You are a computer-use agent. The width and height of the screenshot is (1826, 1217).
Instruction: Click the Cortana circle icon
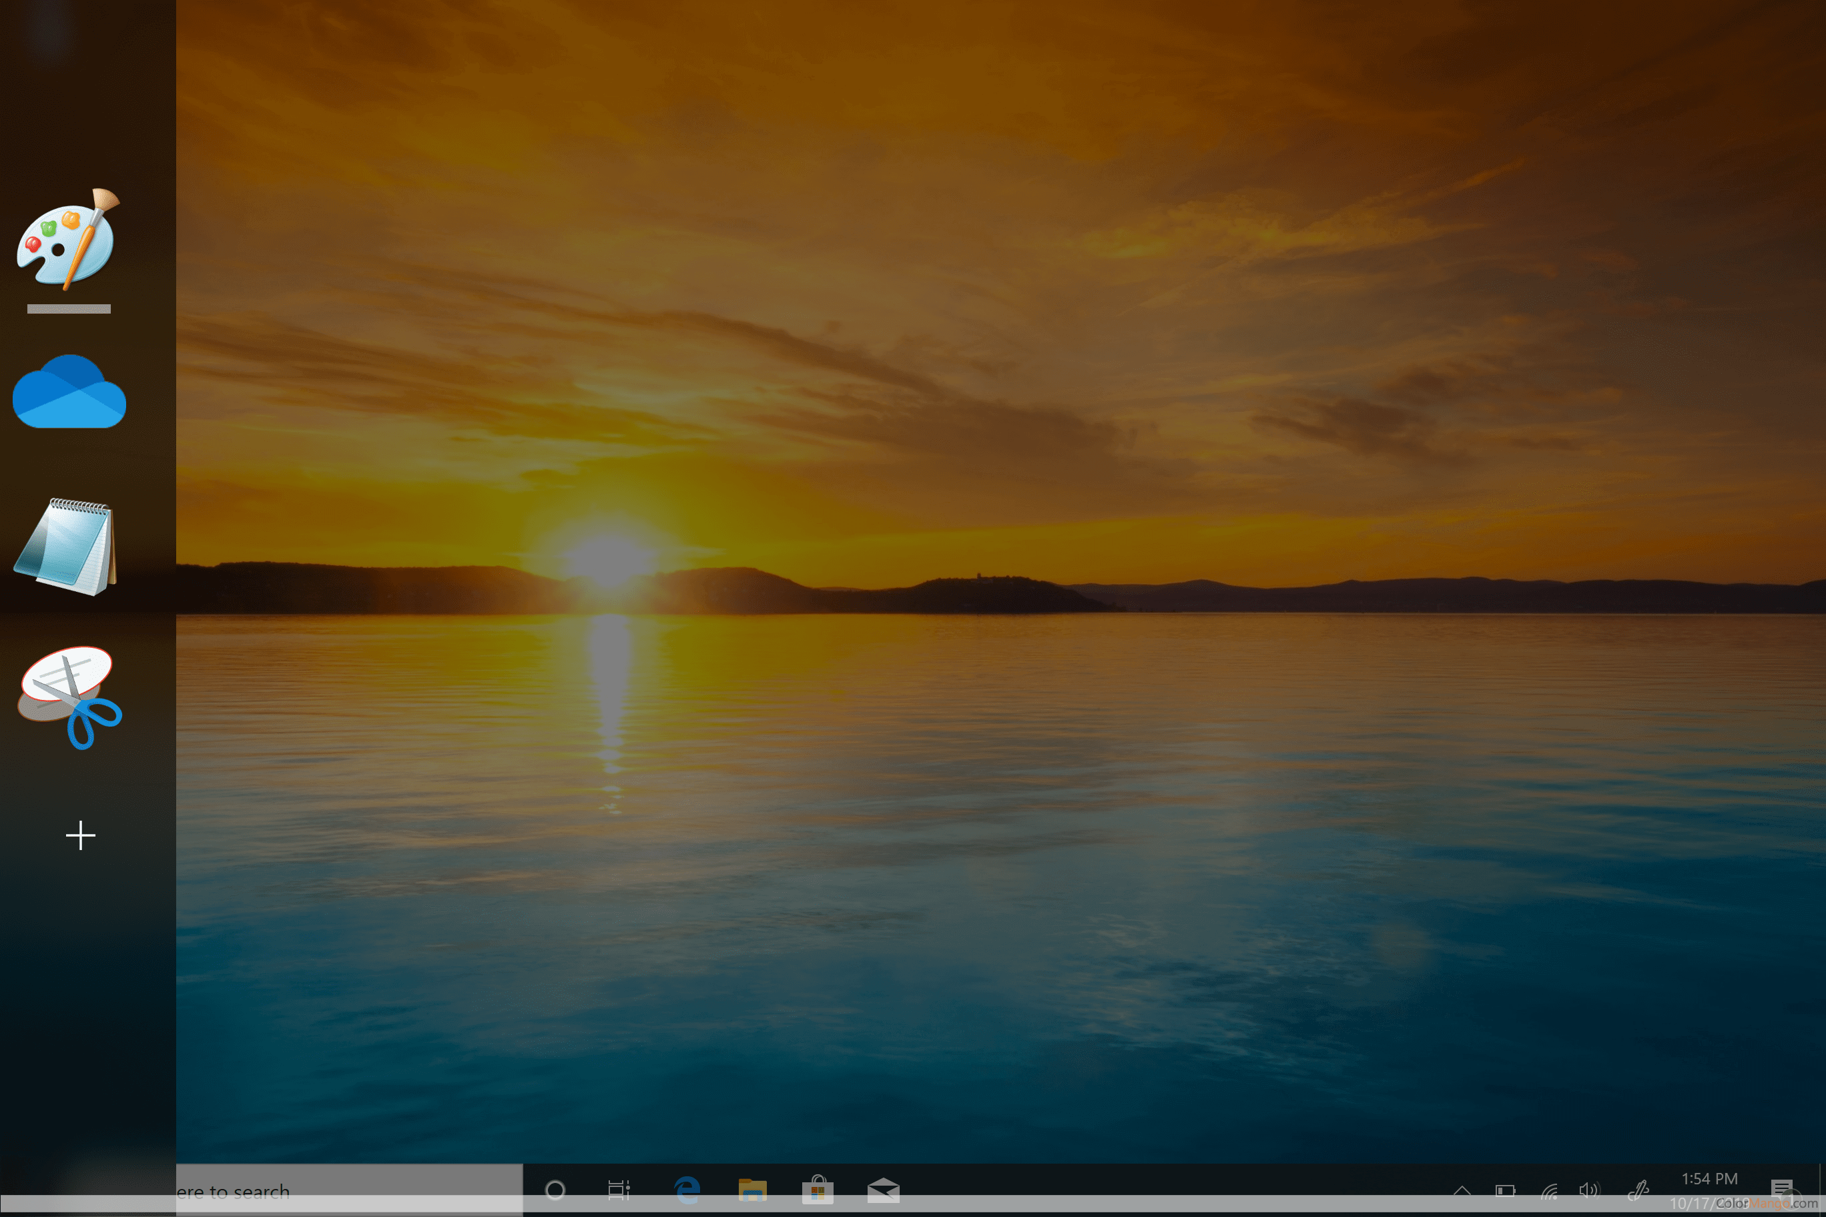(x=555, y=1189)
